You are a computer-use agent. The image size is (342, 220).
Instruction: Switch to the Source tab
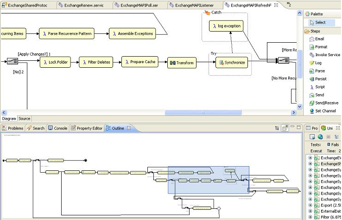[24, 119]
